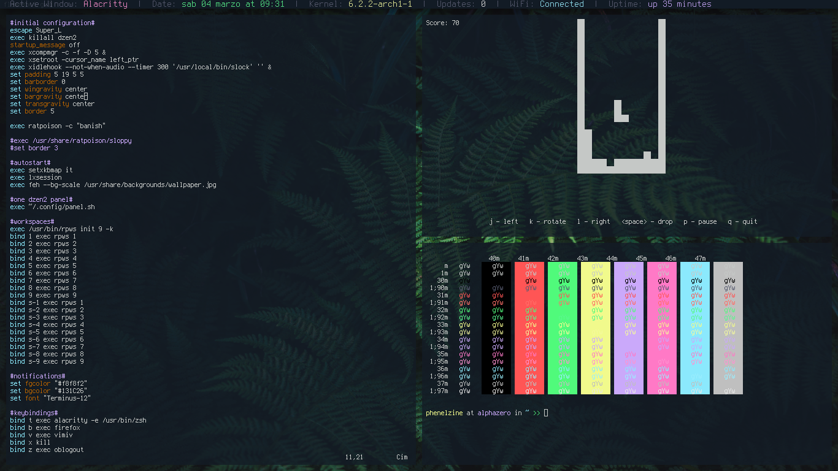The image size is (838, 471).
Task: Click the "#initial configuration#" comment line
Action: [52, 23]
